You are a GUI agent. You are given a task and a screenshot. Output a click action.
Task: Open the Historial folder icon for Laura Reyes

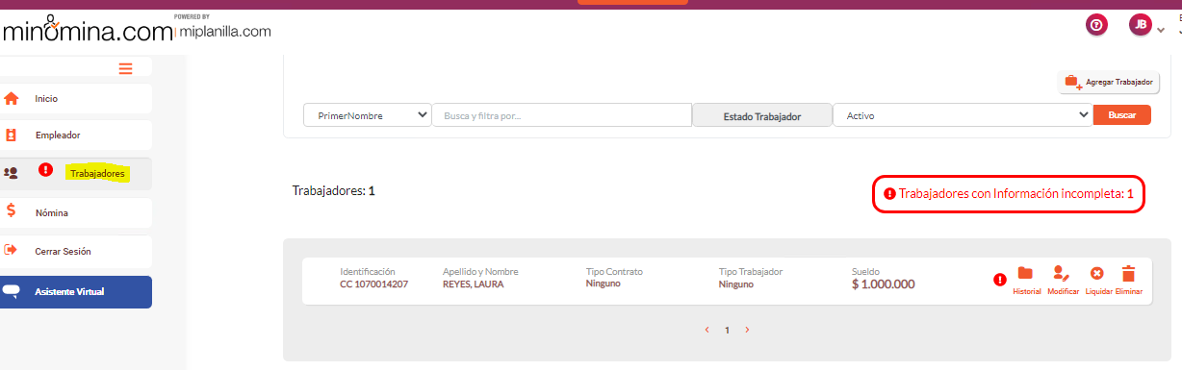pyautogui.click(x=1026, y=274)
